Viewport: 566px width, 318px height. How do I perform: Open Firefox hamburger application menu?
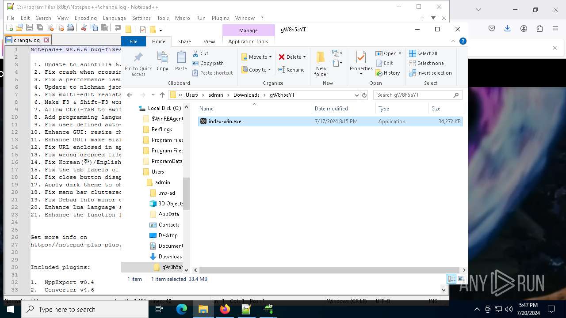[555, 28]
